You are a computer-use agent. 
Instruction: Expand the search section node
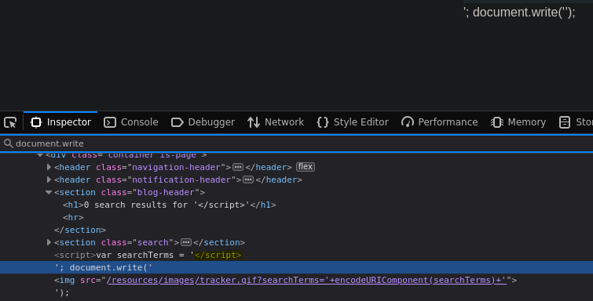49,242
